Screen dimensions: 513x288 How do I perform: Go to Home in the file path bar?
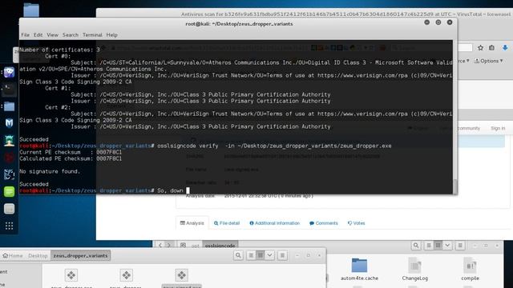pyautogui.click(x=13, y=256)
